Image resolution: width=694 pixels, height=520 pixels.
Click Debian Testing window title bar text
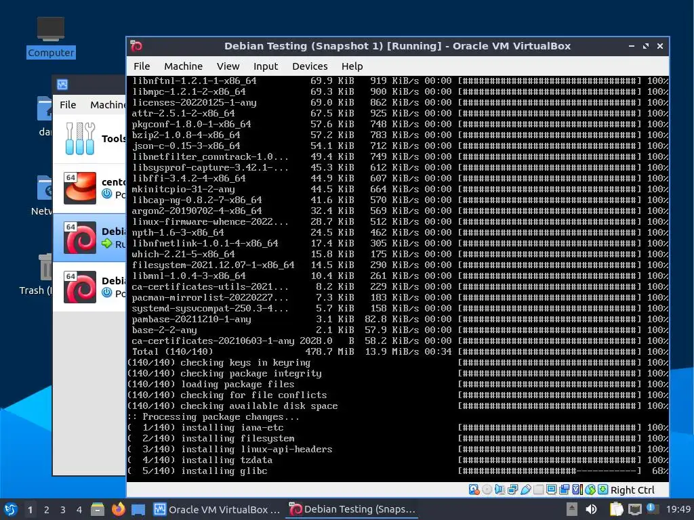click(397, 46)
